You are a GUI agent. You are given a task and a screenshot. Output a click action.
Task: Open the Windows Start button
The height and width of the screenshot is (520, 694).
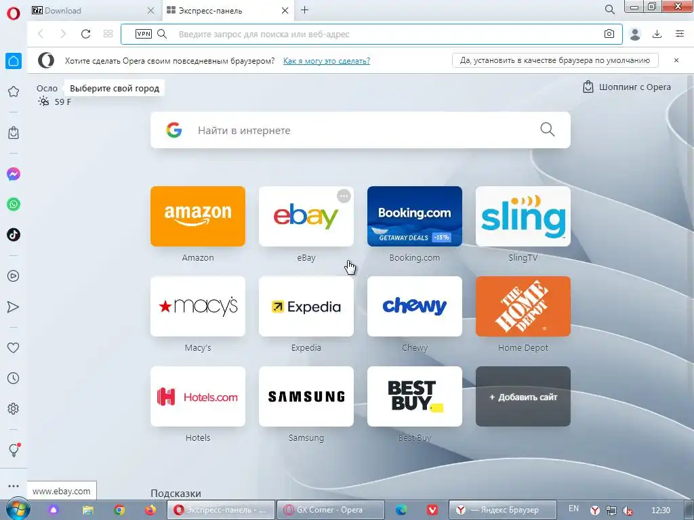click(x=18, y=510)
